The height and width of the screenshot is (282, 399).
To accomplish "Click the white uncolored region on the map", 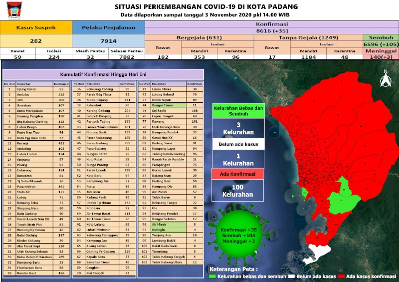I will [316, 254].
